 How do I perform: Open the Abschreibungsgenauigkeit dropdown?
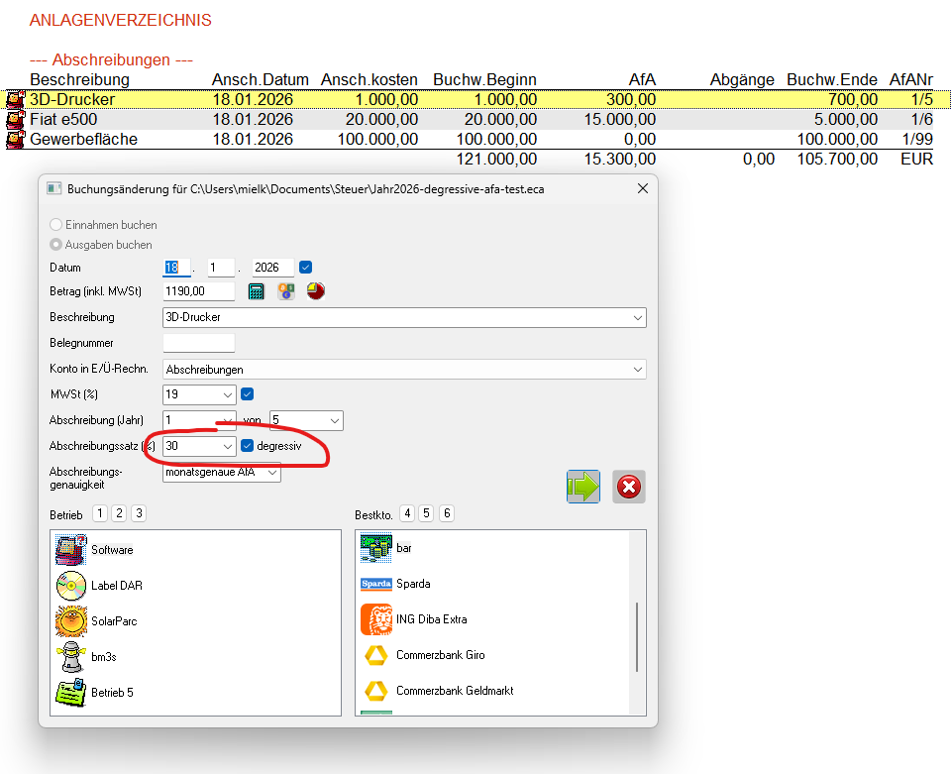(270, 473)
